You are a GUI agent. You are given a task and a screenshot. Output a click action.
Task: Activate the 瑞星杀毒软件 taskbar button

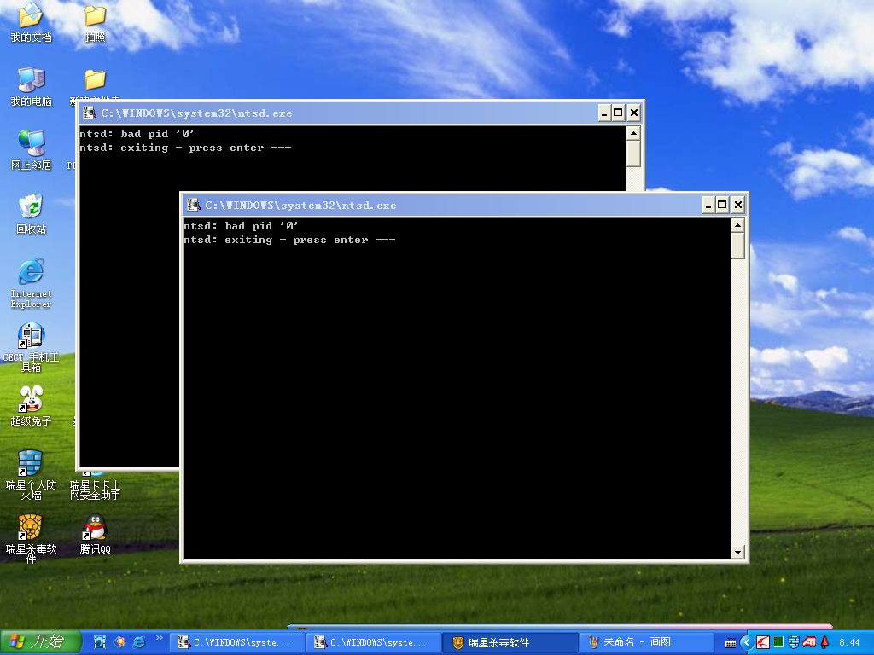click(510, 643)
